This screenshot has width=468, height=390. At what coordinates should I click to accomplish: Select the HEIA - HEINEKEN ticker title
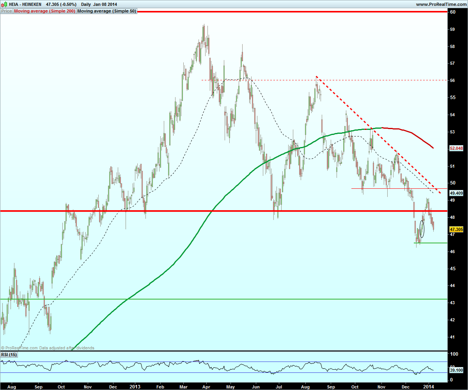pos(25,4)
